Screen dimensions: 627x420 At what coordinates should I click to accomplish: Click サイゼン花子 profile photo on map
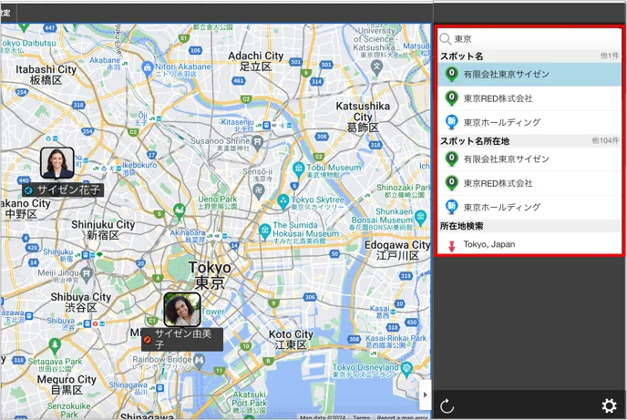click(x=57, y=163)
